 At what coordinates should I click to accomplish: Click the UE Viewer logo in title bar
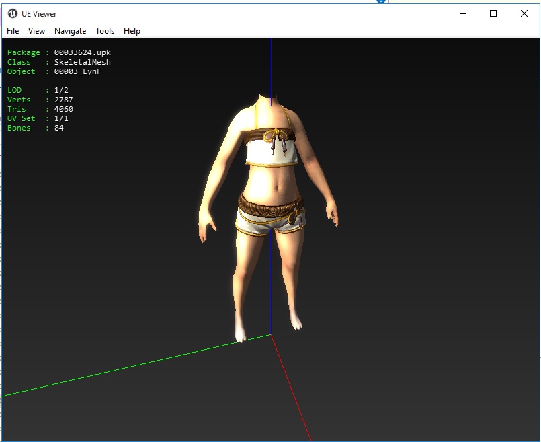[x=13, y=13]
